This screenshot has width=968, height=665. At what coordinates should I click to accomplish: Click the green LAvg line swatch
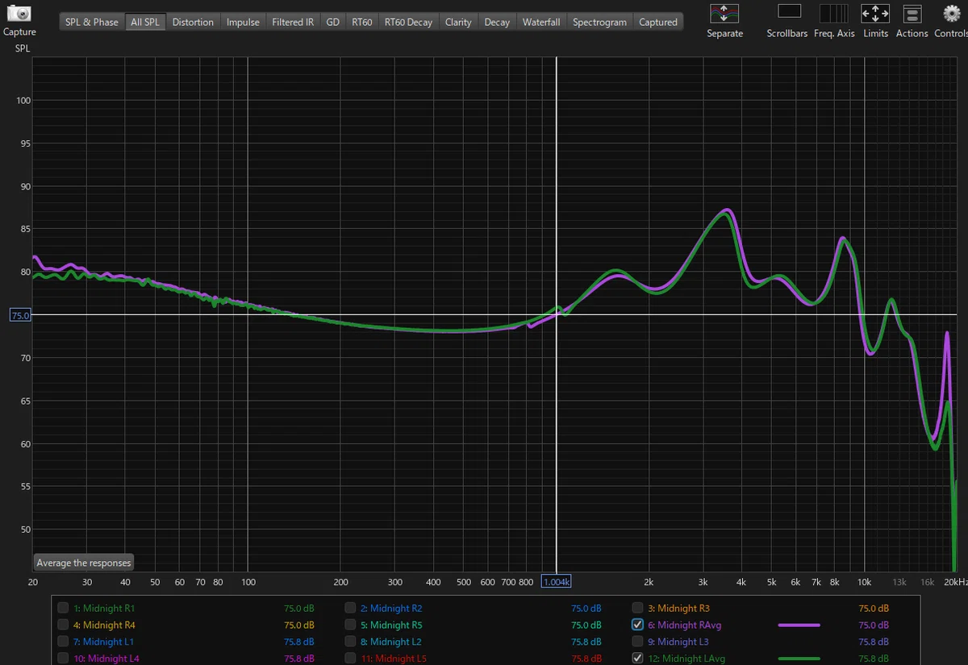click(799, 659)
